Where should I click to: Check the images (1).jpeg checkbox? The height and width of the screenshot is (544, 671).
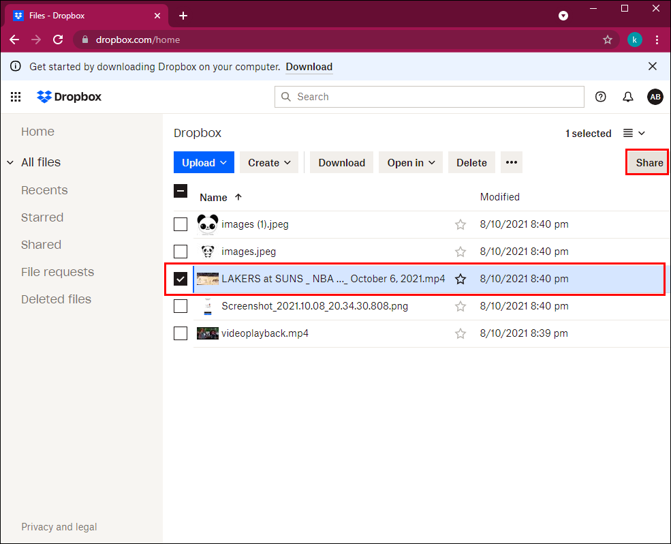180,224
